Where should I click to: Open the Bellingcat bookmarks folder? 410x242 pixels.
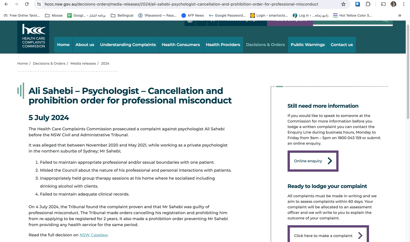pos(122,15)
